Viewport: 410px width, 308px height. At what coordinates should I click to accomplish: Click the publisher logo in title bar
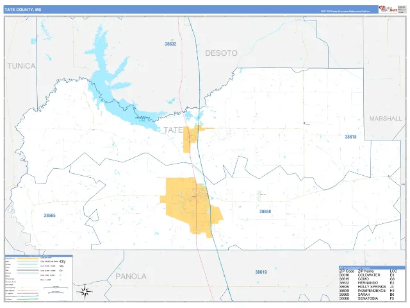388,10
